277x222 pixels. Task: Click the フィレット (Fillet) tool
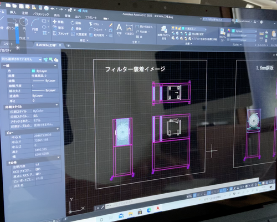pos(96,29)
